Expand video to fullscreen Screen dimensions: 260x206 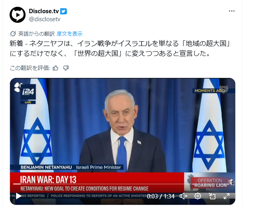(x=226, y=196)
